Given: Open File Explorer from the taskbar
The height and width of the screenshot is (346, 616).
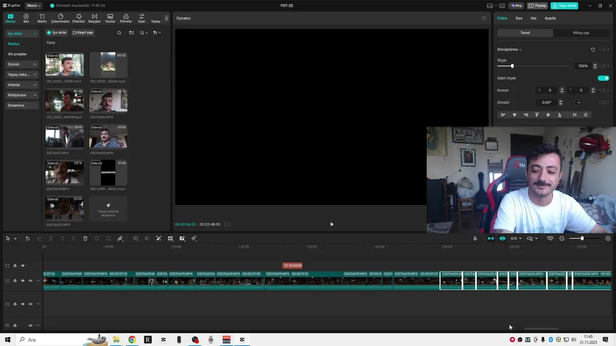Looking at the screenshot, I should (x=116, y=340).
